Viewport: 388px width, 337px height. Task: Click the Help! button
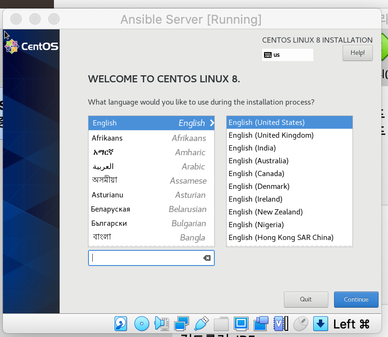click(358, 53)
